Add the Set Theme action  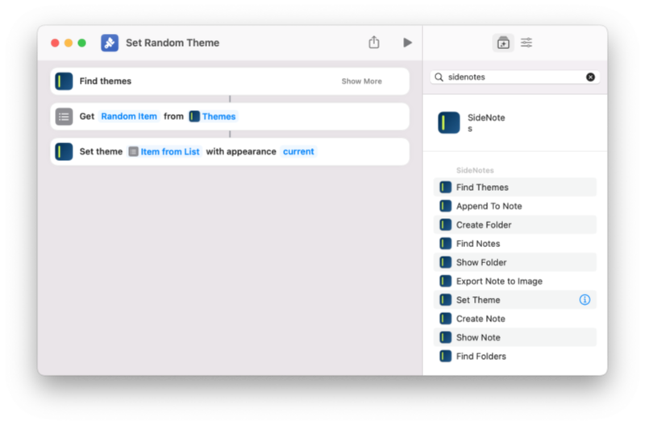pyautogui.click(x=514, y=299)
